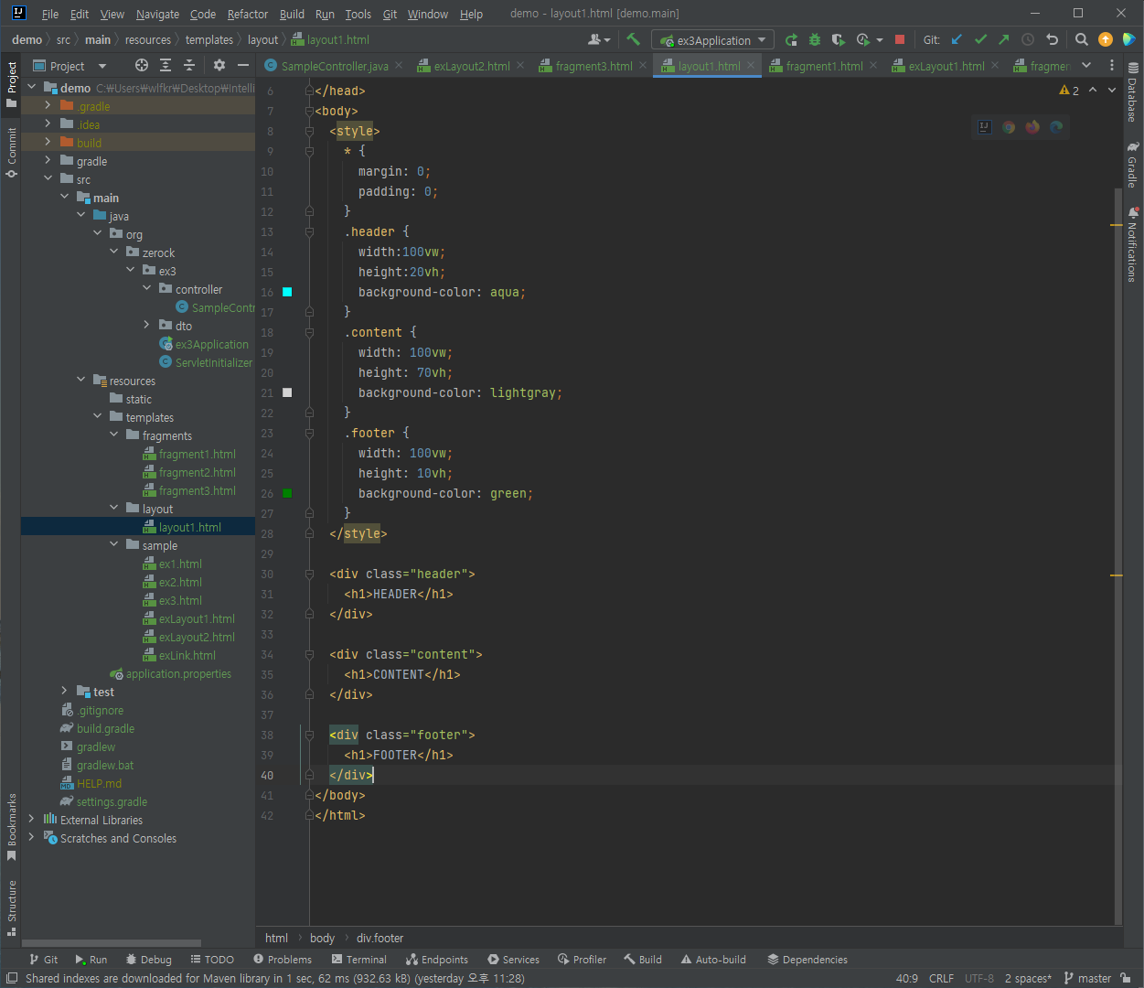Click the green color swatch in gutter
Screen dimensions: 1144x988
[287, 493]
